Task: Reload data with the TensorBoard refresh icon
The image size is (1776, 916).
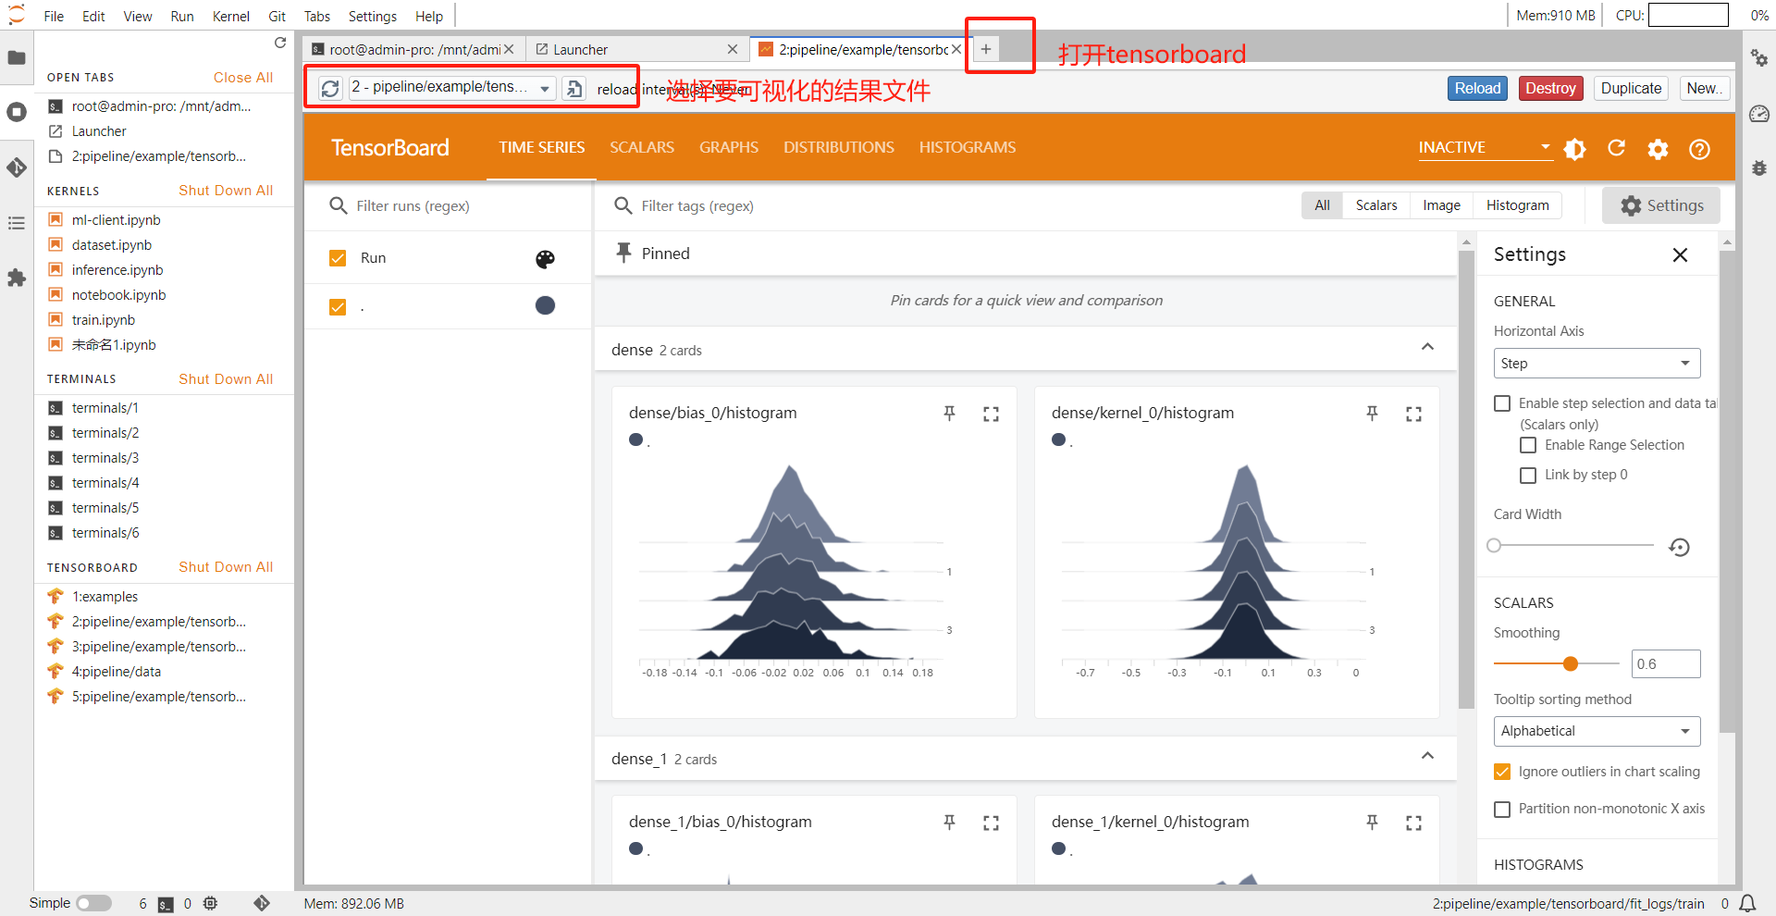Action: [x=1617, y=148]
